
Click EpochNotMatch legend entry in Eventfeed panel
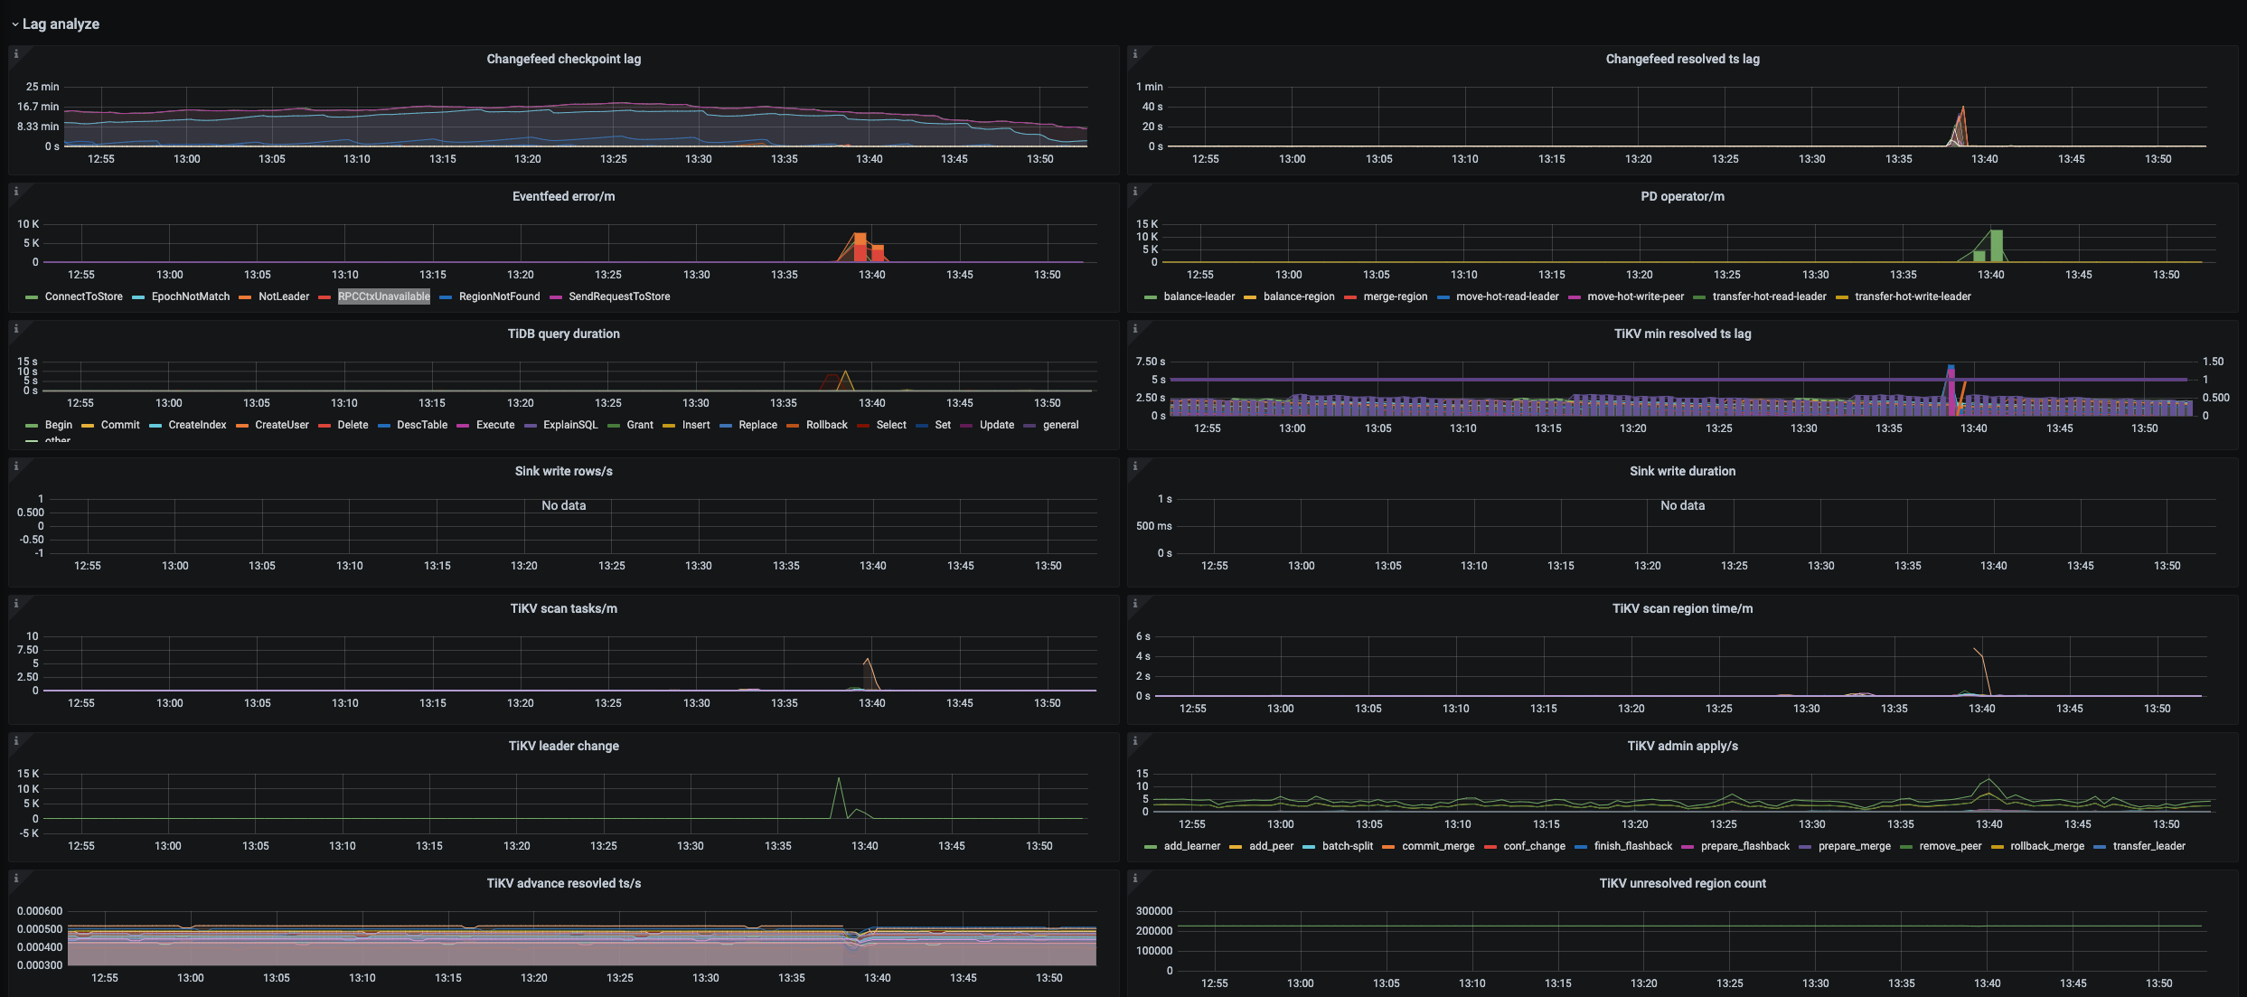coord(190,296)
